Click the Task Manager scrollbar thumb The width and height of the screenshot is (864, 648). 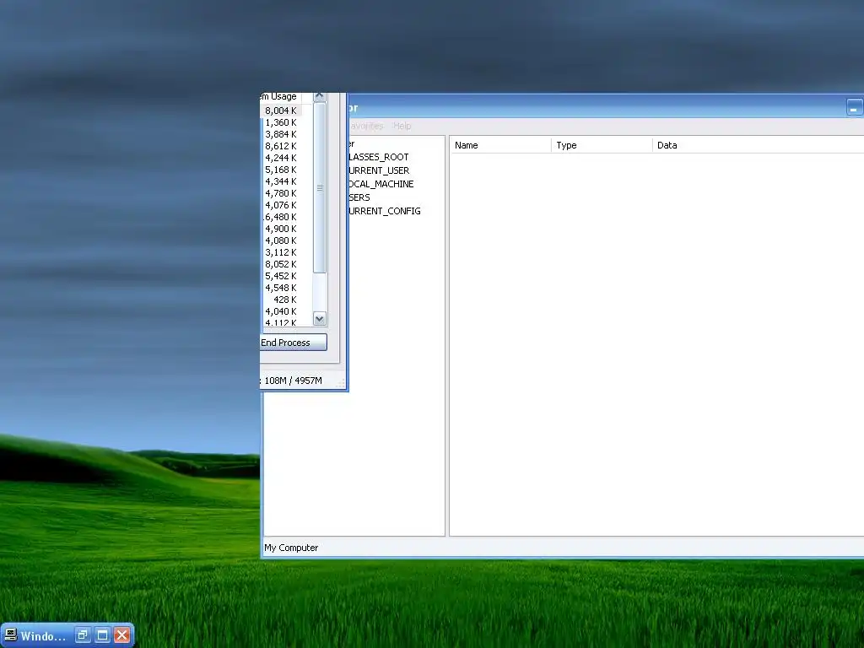(320, 188)
